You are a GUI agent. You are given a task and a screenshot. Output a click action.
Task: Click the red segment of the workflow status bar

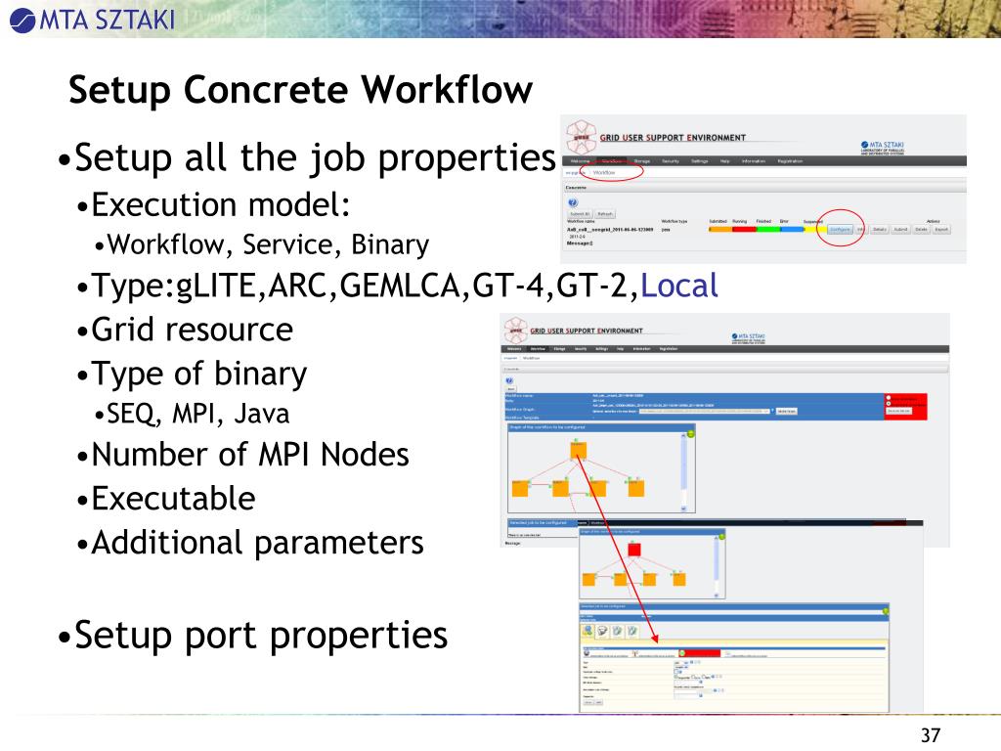coord(744,229)
